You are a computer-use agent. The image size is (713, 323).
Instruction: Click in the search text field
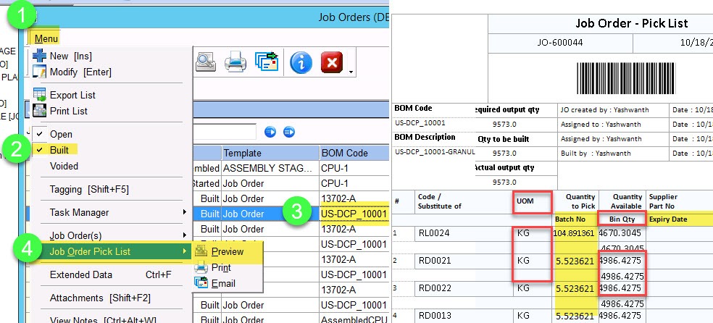click(224, 132)
